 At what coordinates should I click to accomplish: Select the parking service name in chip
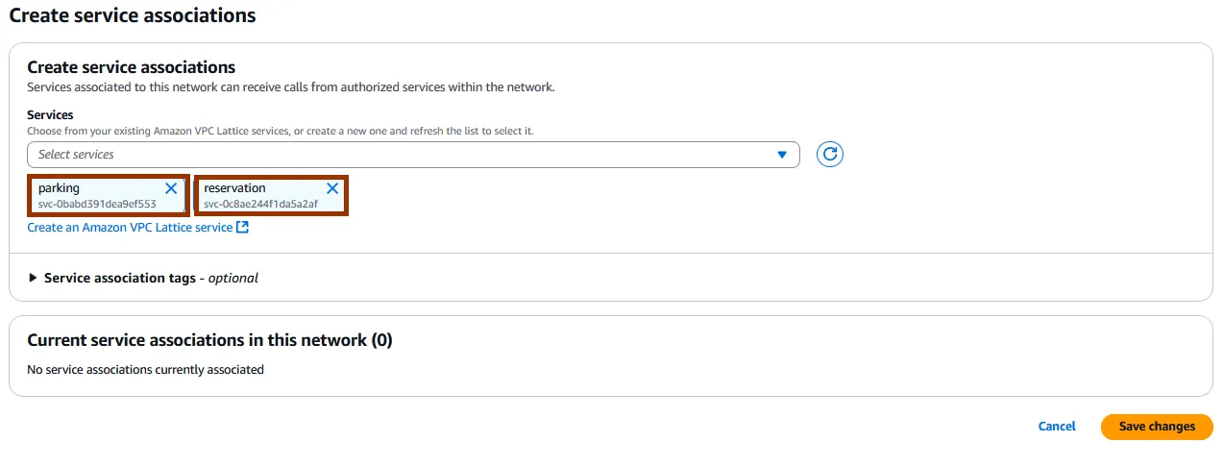click(60, 188)
